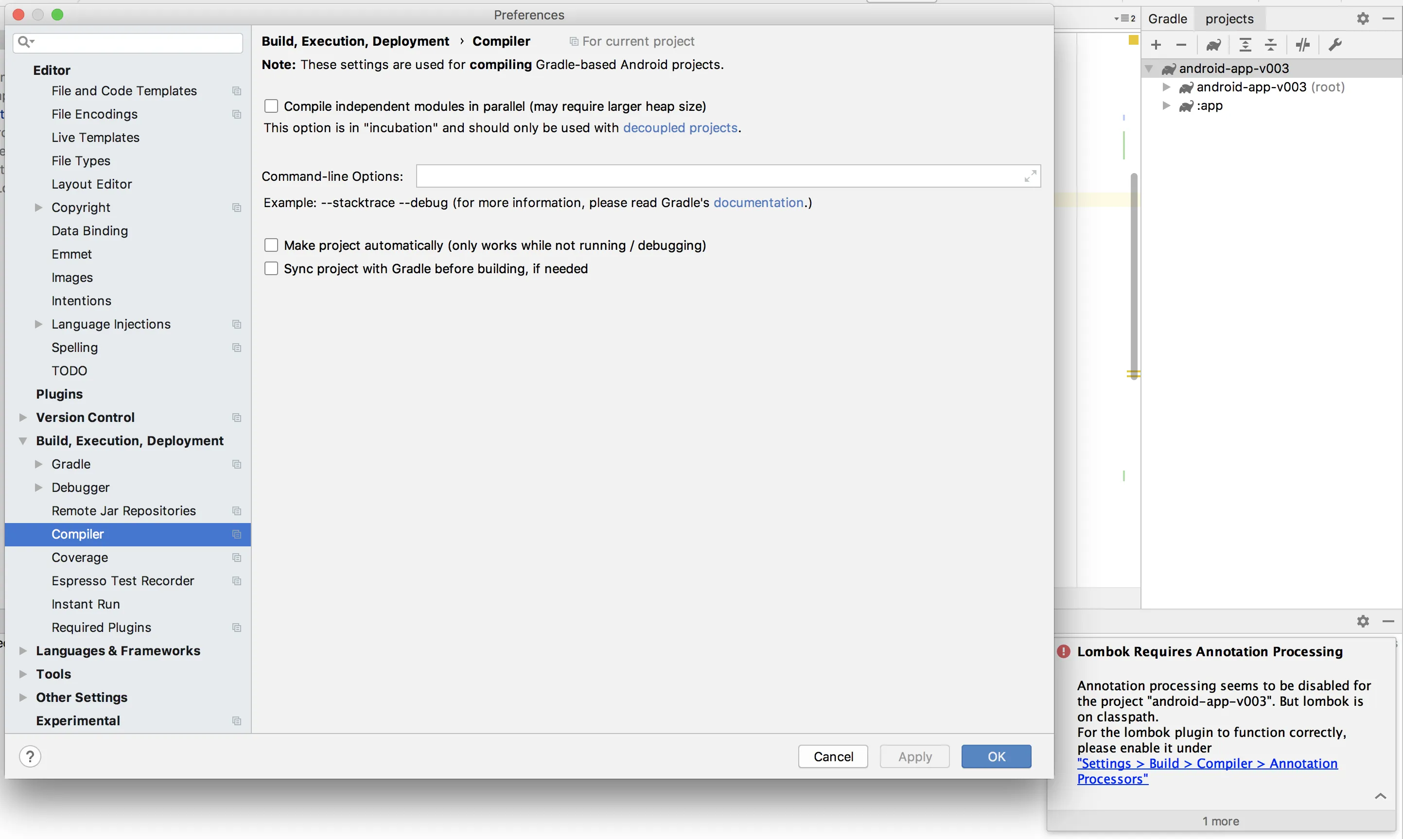
Task: Expand the Gradle settings tree node
Action: (x=38, y=464)
